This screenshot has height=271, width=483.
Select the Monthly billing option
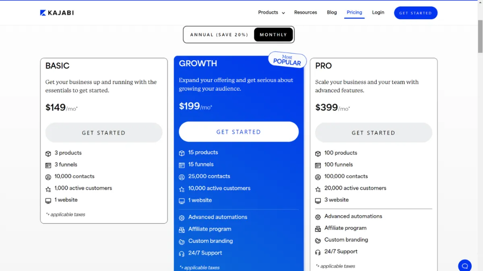click(x=273, y=35)
